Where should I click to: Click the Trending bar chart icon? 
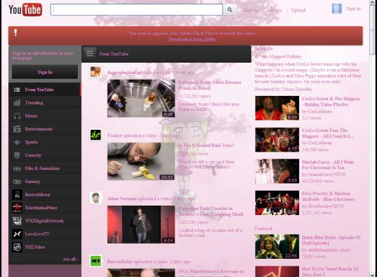pyautogui.click(x=17, y=103)
